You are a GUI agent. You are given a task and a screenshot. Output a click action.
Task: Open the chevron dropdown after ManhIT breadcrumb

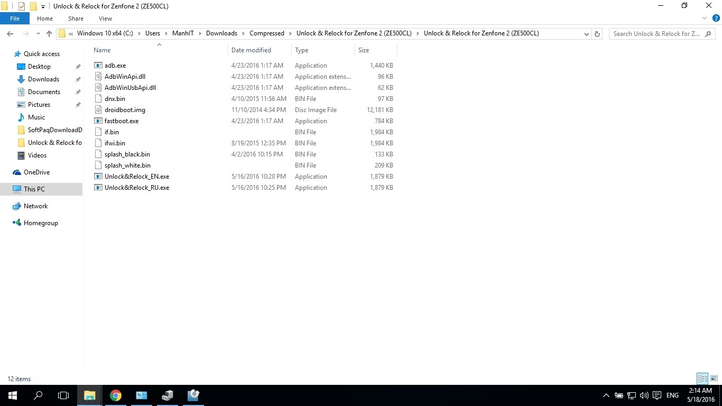tap(200, 33)
